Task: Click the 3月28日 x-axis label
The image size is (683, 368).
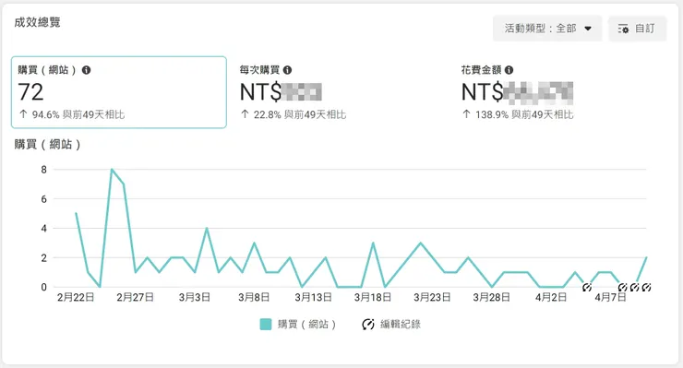Action: (491, 298)
